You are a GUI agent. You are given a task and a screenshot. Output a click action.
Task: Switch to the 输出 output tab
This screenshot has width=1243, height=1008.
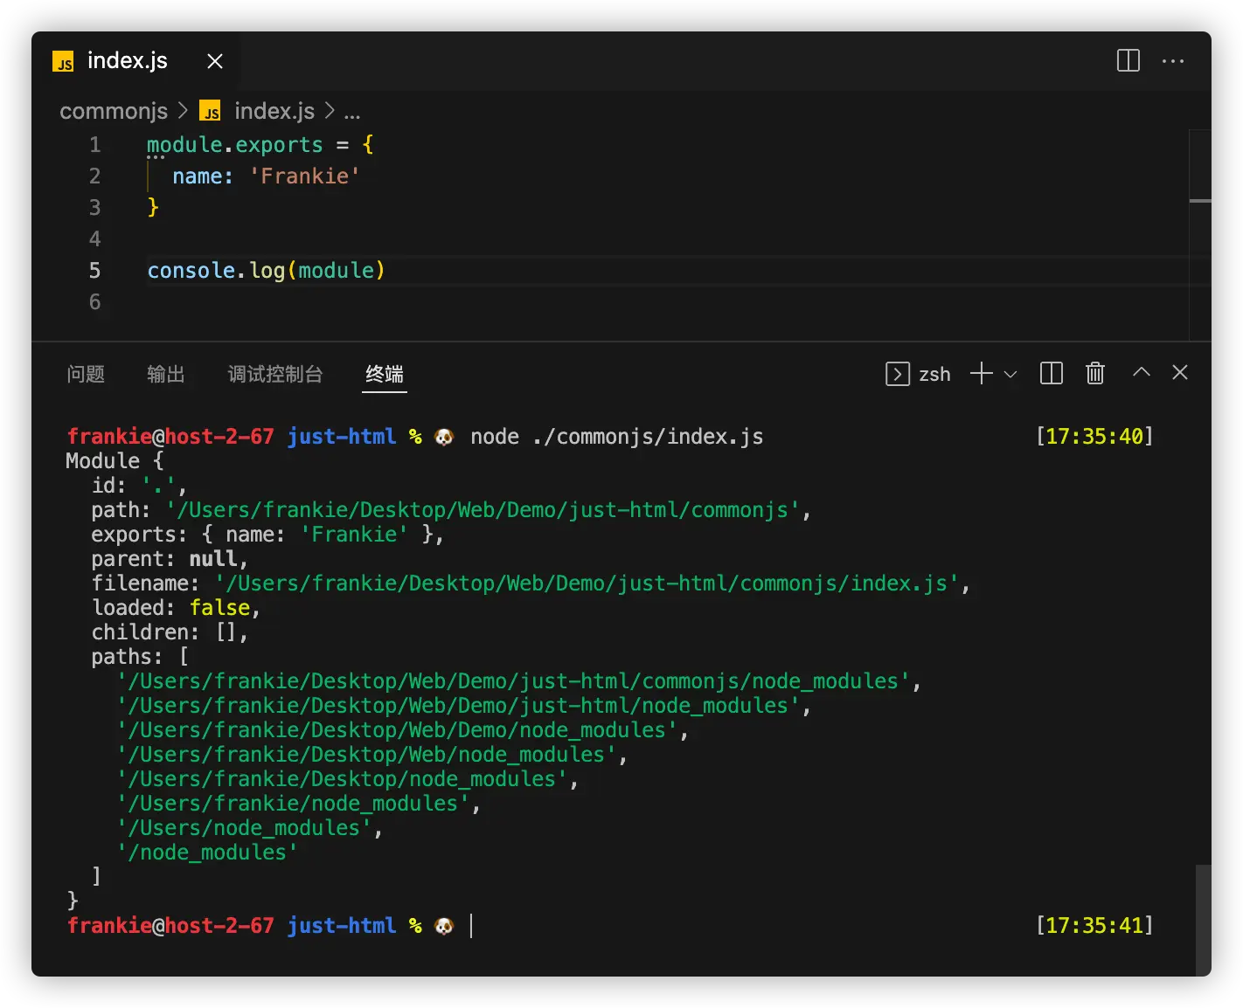[x=166, y=374]
